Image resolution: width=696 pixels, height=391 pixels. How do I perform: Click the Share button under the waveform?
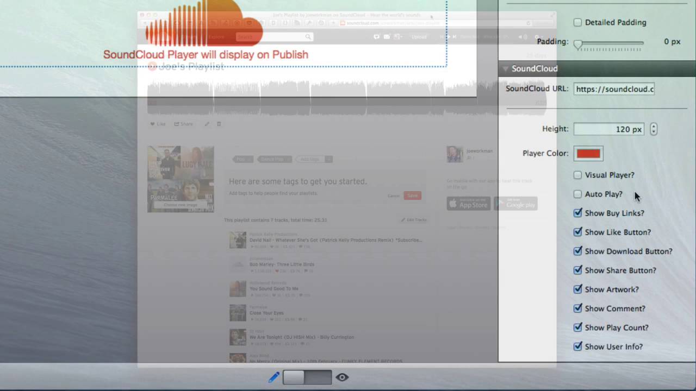(183, 124)
